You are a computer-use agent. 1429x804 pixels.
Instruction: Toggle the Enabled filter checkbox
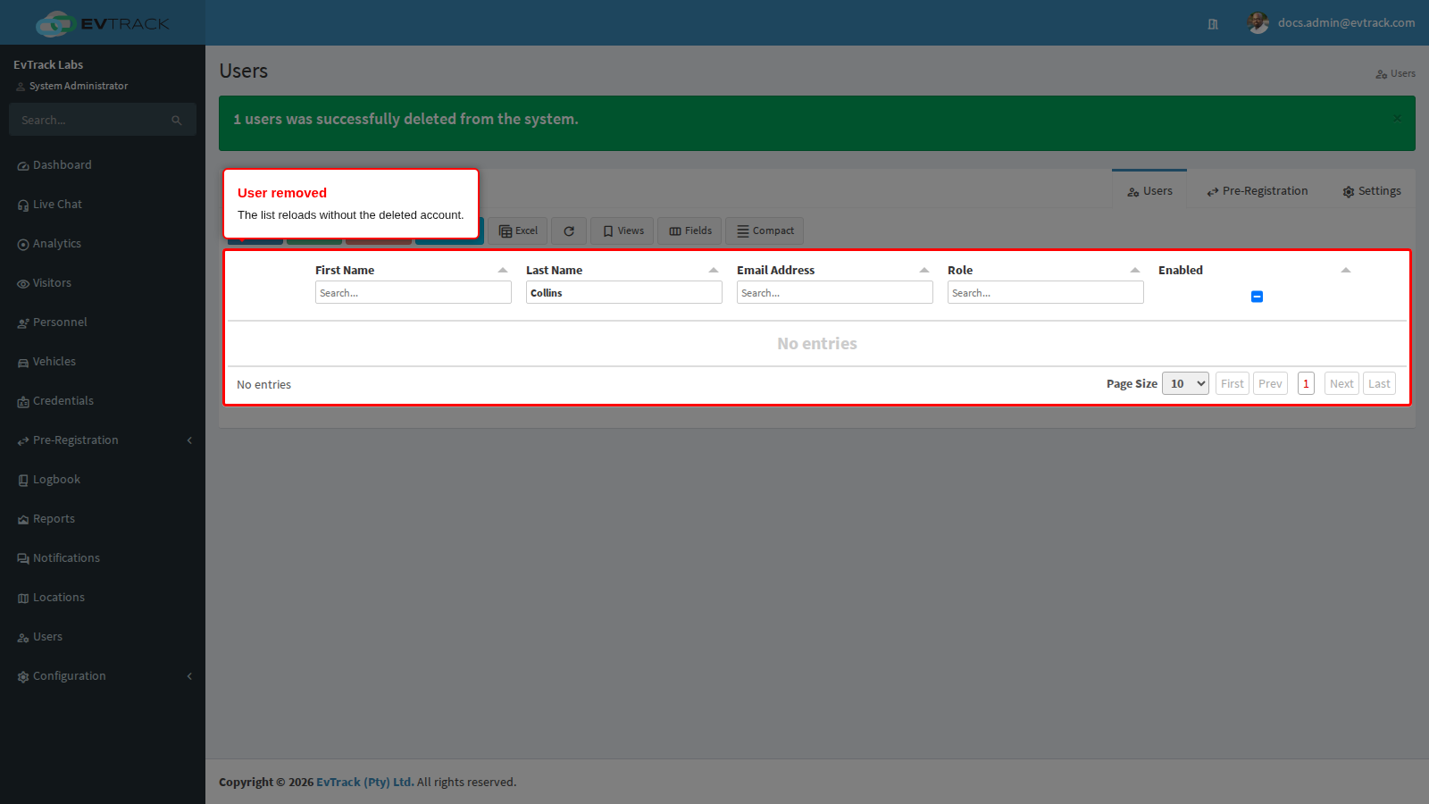pyautogui.click(x=1257, y=297)
